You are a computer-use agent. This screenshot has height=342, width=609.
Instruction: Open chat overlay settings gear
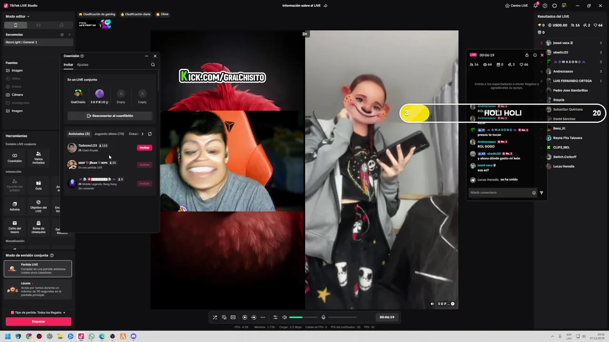coord(535,55)
